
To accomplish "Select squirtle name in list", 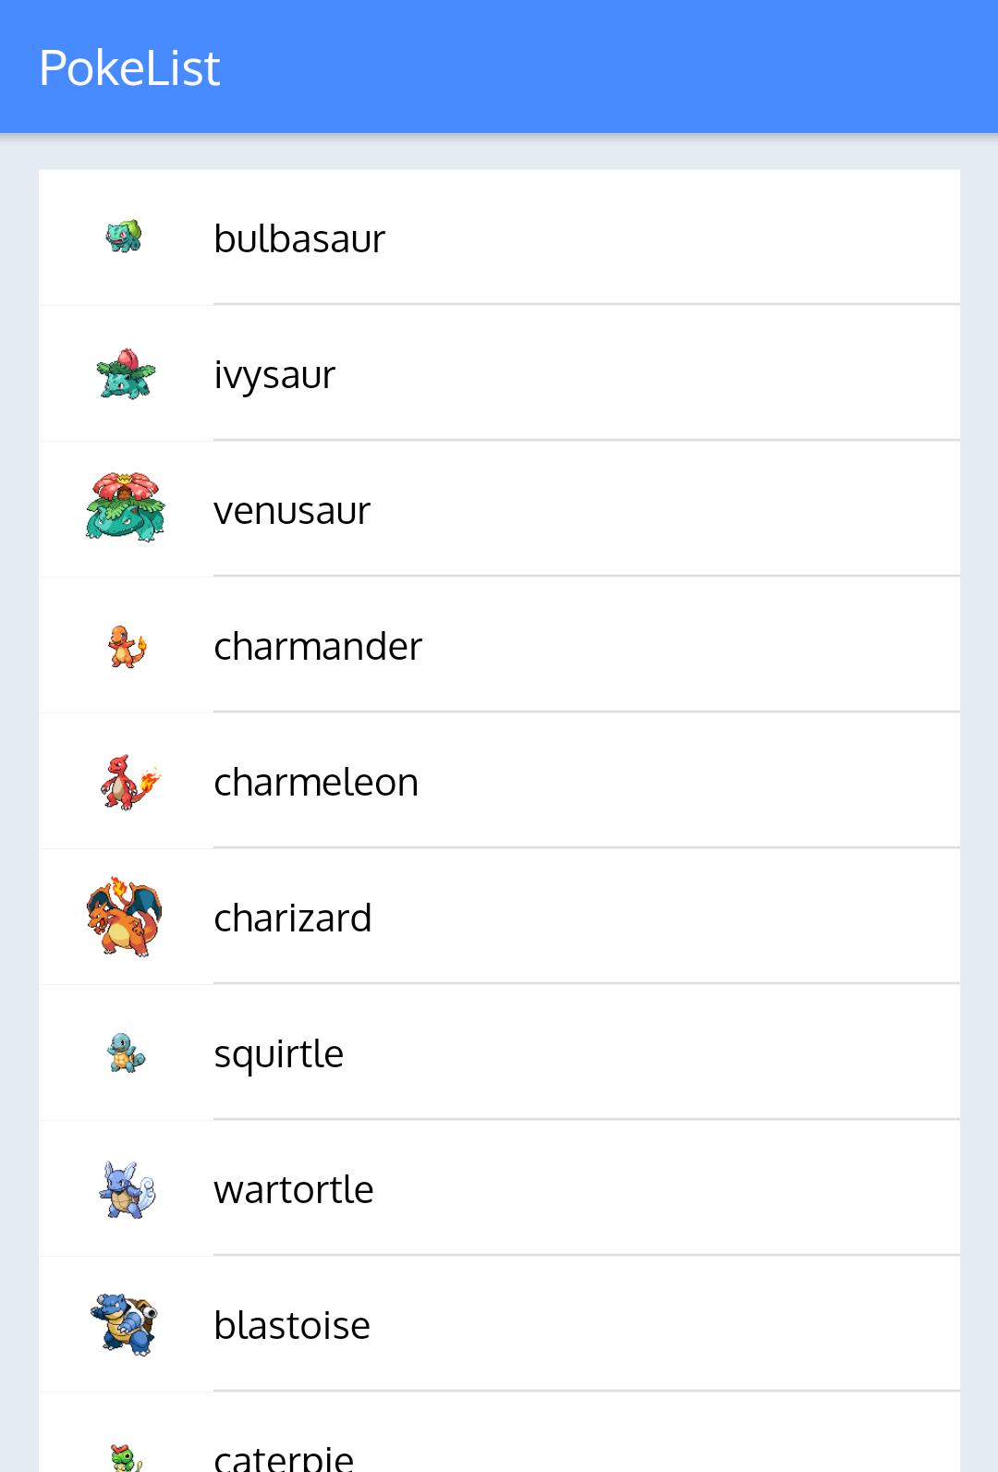I will 278,1054.
